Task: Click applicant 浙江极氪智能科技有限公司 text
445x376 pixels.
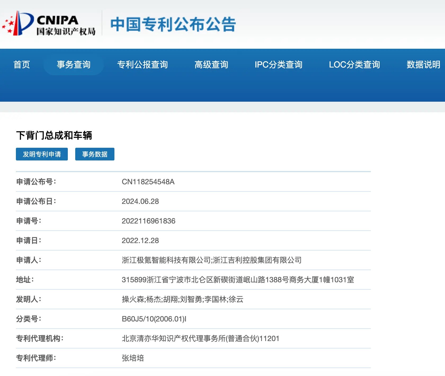Action: pos(166,260)
